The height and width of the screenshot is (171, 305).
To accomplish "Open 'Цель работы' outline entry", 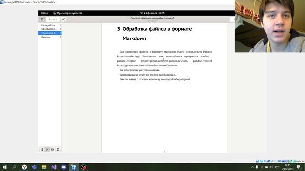I will tap(50, 25).
